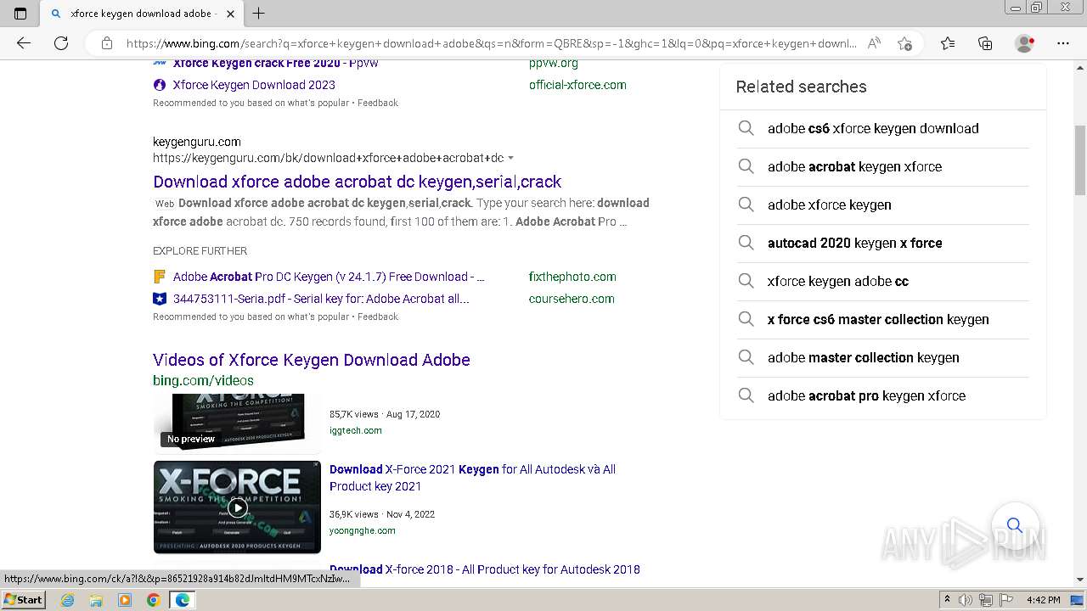
Task: Search icon beside autocad 2020 keygen x force
Action: [746, 243]
